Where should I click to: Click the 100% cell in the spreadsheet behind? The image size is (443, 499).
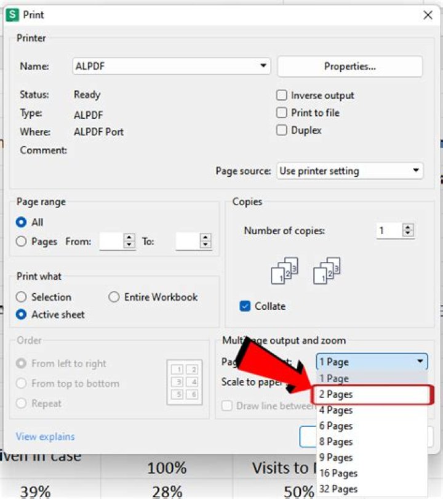click(167, 468)
